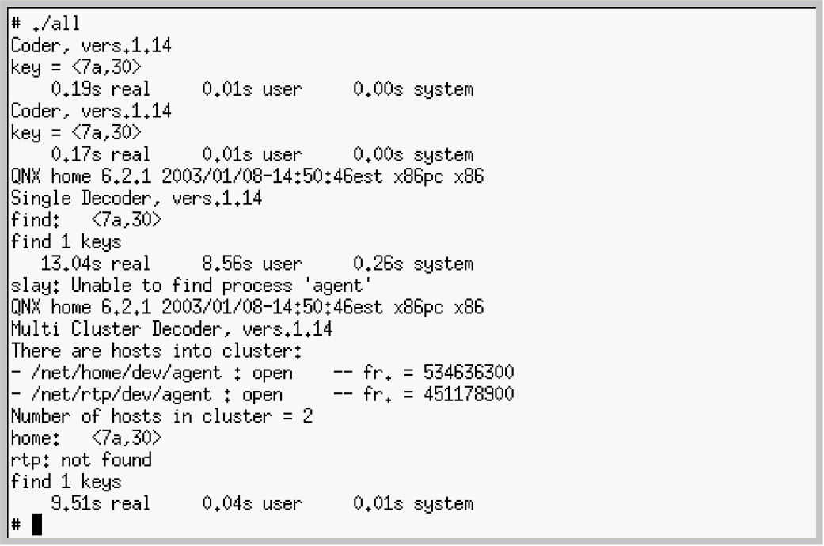Click the 'There are hosts into cluster:' line
The height and width of the screenshot is (546, 824).
(x=157, y=351)
